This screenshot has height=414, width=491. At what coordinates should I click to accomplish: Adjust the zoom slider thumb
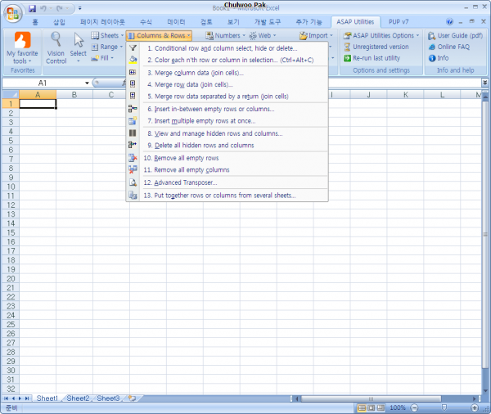point(444,407)
